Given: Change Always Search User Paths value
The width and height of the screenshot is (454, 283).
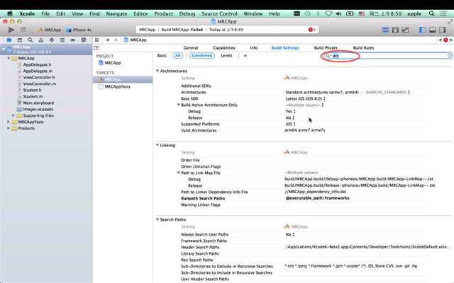Looking at the screenshot, I should 290,234.
